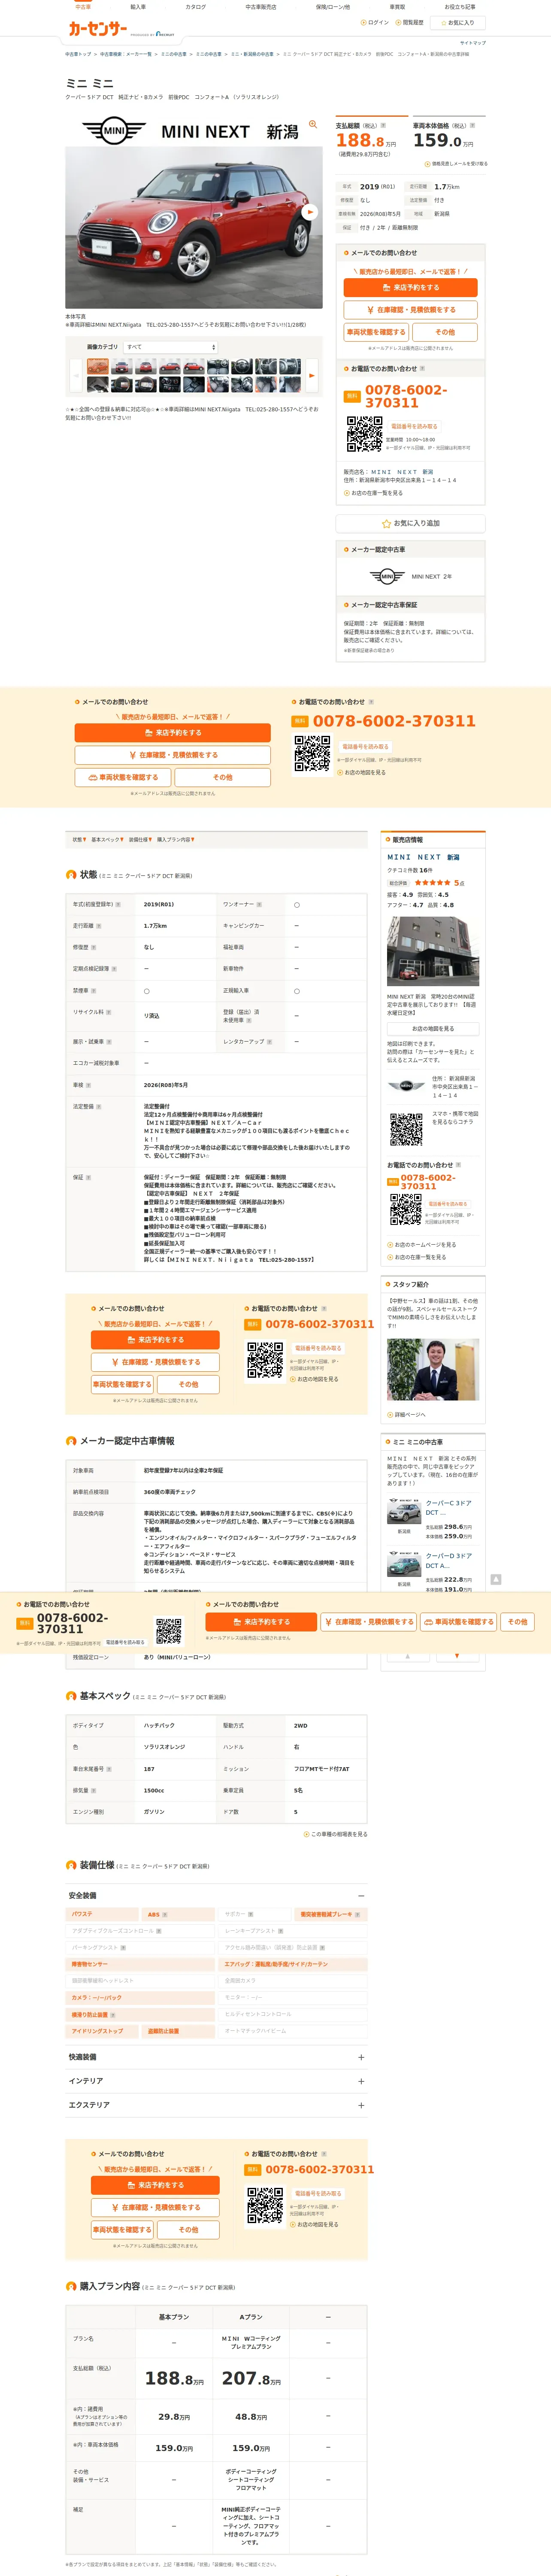Viewport: 551px width, 2576px height.
Task: Click the お店の地図を見る button in sidebar
Action: click(x=433, y=1029)
